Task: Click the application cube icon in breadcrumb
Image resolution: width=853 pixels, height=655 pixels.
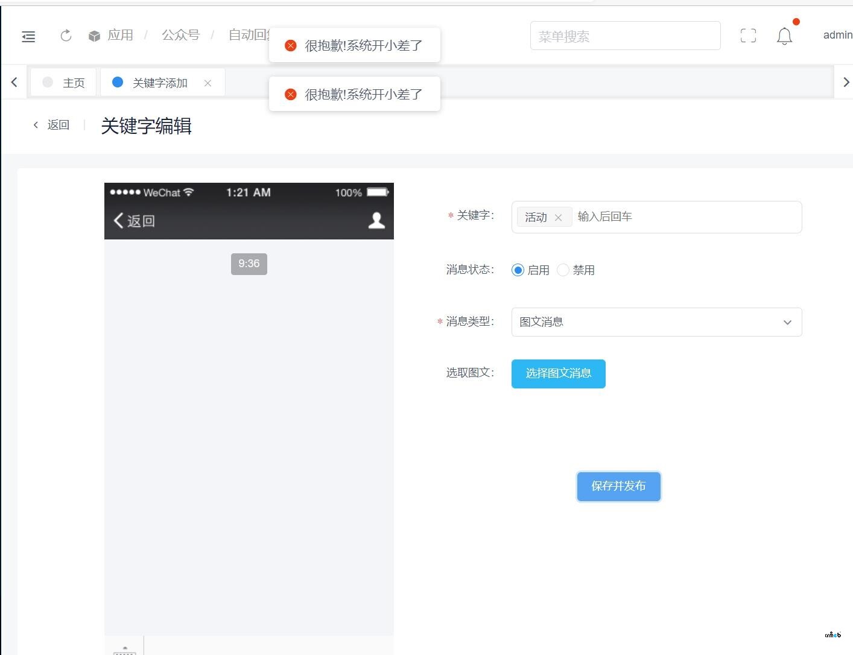Action: pos(94,36)
